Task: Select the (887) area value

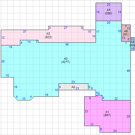Action: pyautogui.click(x=107, y=115)
